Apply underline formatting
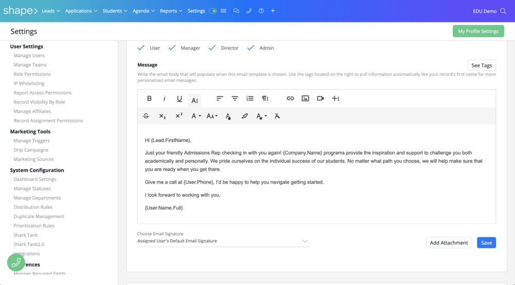The image size is (515, 285). (179, 99)
